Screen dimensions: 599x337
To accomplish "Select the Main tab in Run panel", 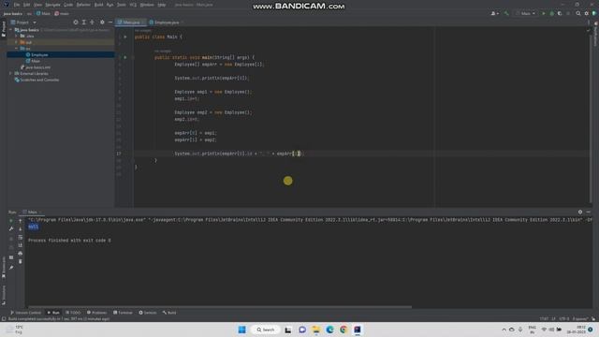I will pos(32,212).
